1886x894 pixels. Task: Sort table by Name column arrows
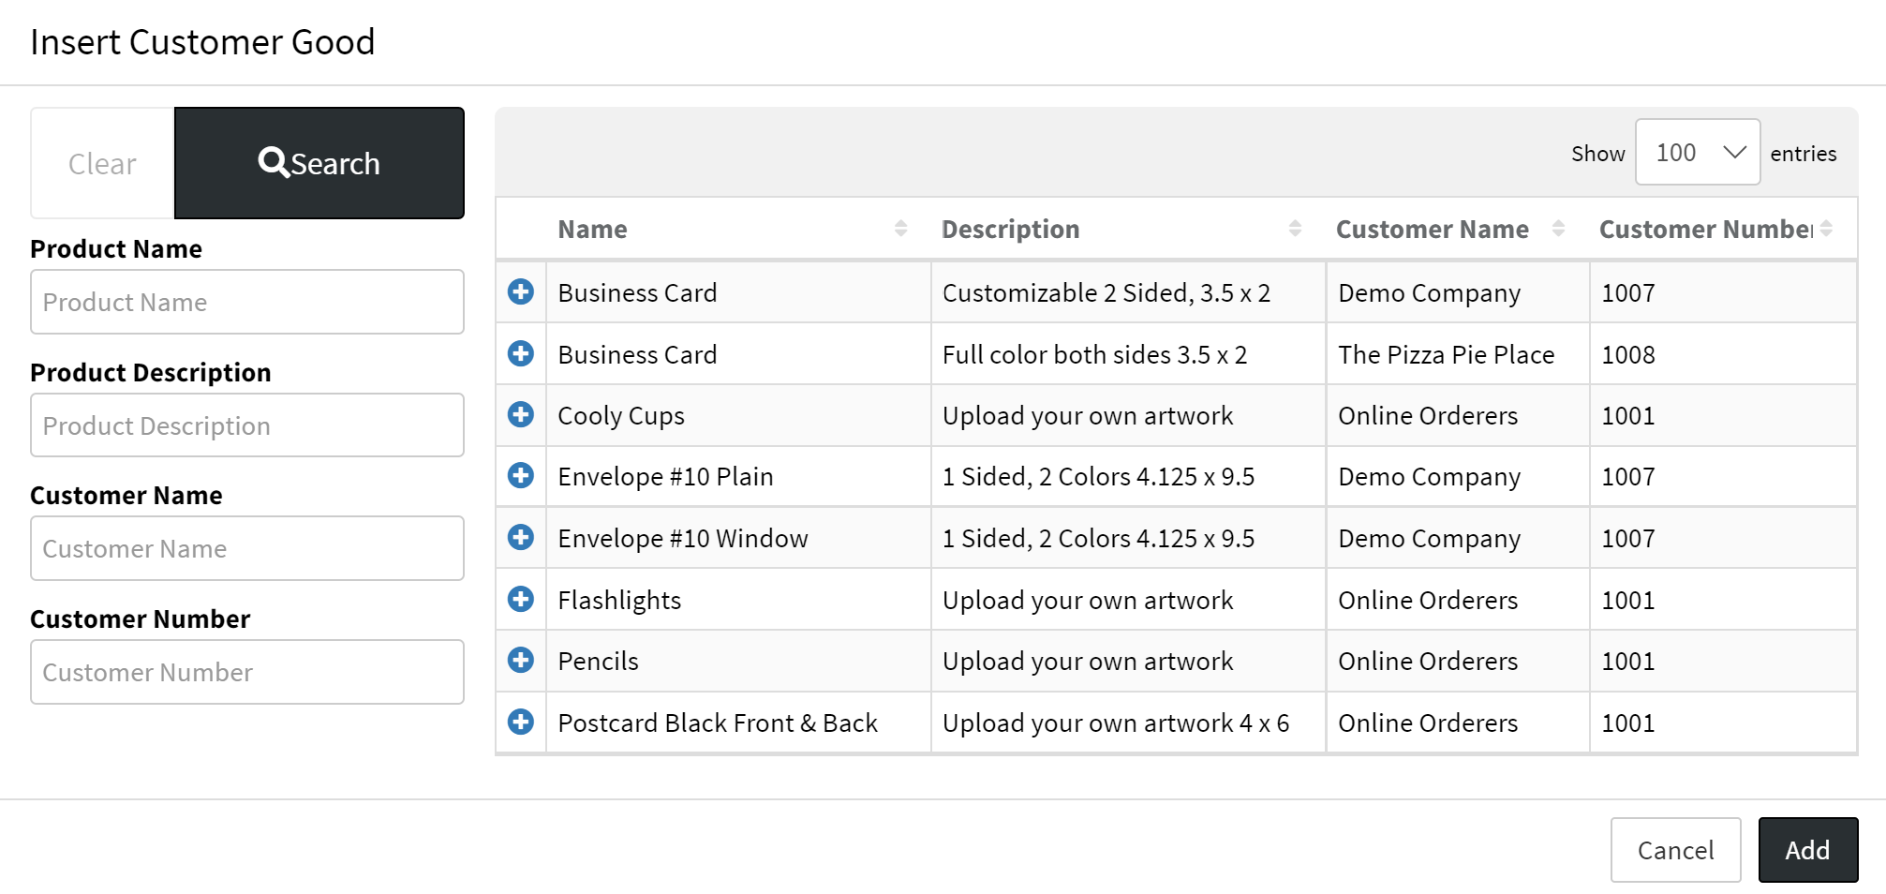pyautogui.click(x=900, y=228)
